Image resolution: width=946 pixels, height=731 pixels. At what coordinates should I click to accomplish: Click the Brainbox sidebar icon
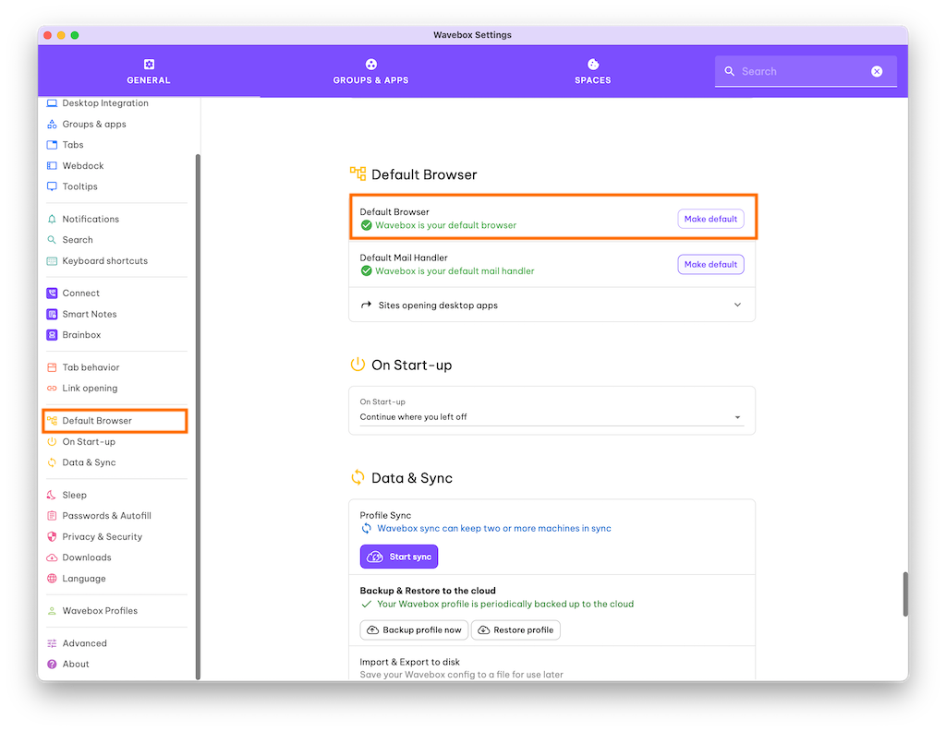click(52, 334)
